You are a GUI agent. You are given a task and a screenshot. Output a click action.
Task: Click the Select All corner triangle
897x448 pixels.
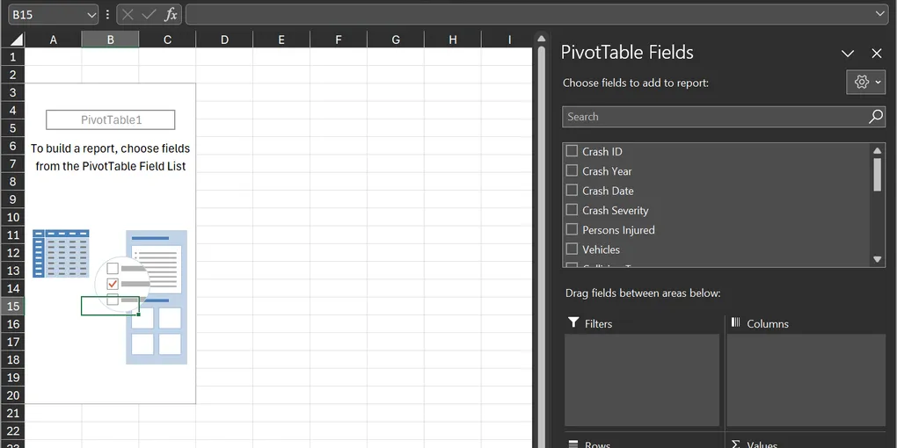coord(15,40)
